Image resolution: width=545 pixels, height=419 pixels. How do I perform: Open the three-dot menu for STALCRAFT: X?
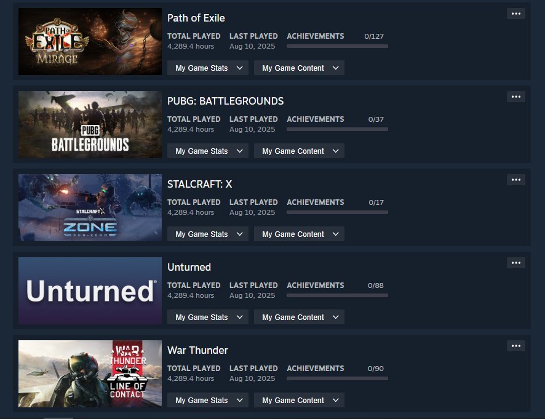click(516, 180)
